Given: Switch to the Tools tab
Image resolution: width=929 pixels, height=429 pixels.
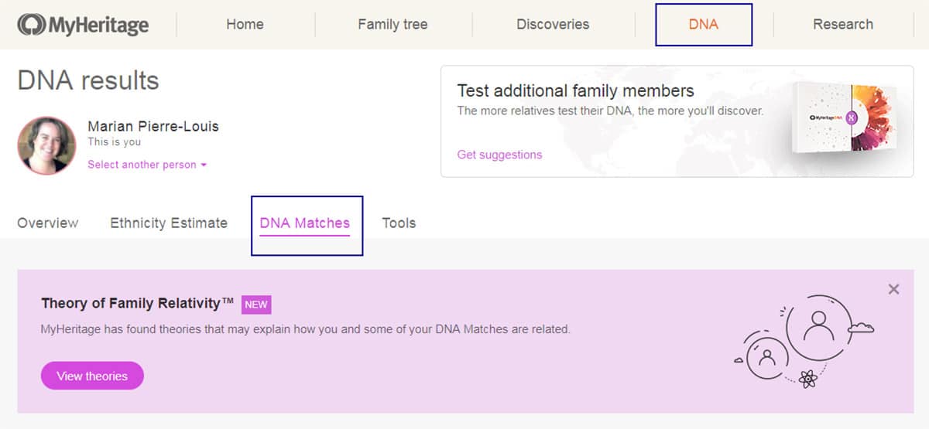Looking at the screenshot, I should tap(399, 223).
